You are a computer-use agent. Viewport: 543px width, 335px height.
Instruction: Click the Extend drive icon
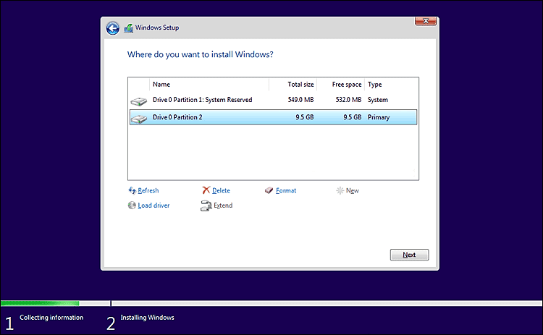coord(206,205)
